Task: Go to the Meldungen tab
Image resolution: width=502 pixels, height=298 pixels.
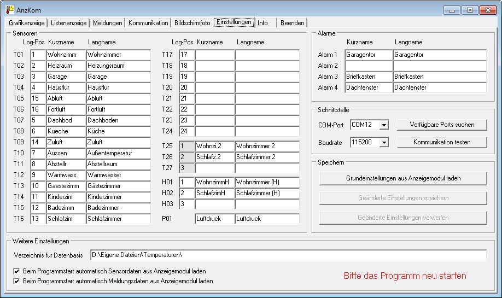Action: (x=107, y=23)
